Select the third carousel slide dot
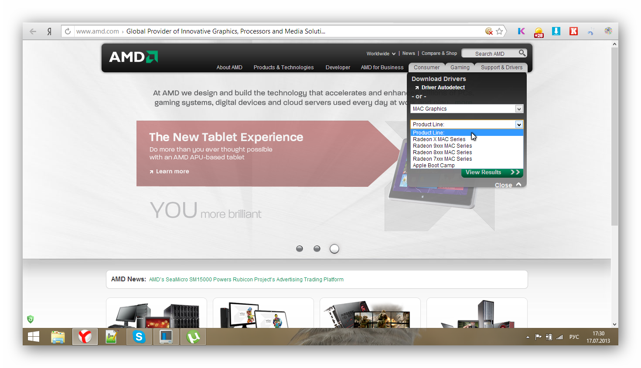The image size is (641, 368). tap(334, 249)
